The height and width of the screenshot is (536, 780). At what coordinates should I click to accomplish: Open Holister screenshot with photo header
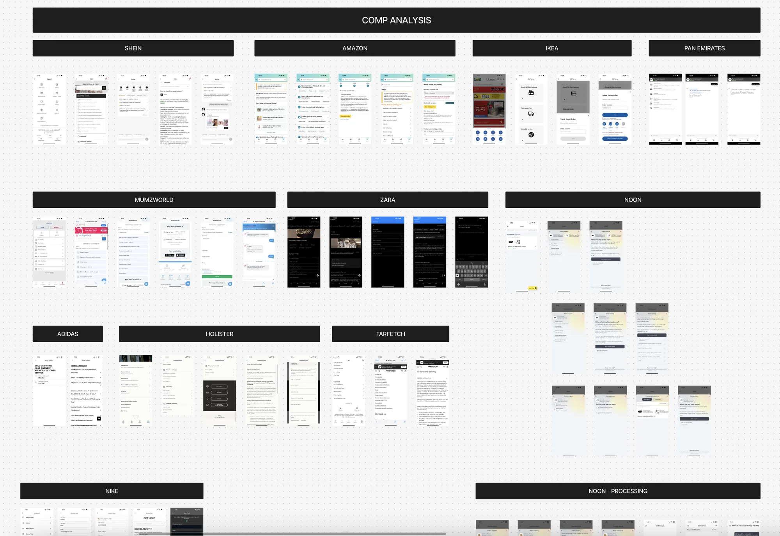(x=136, y=390)
